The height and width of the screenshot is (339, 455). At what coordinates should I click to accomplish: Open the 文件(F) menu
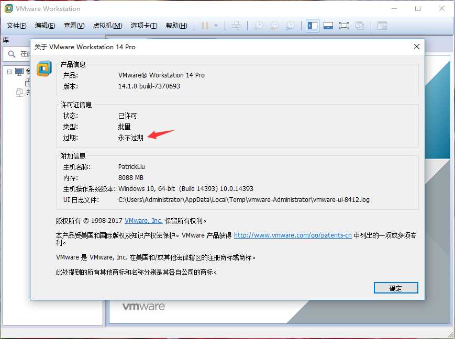(17, 26)
